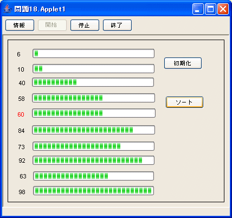
Task: Click the greyed-out 開始 button
Action: point(53,25)
